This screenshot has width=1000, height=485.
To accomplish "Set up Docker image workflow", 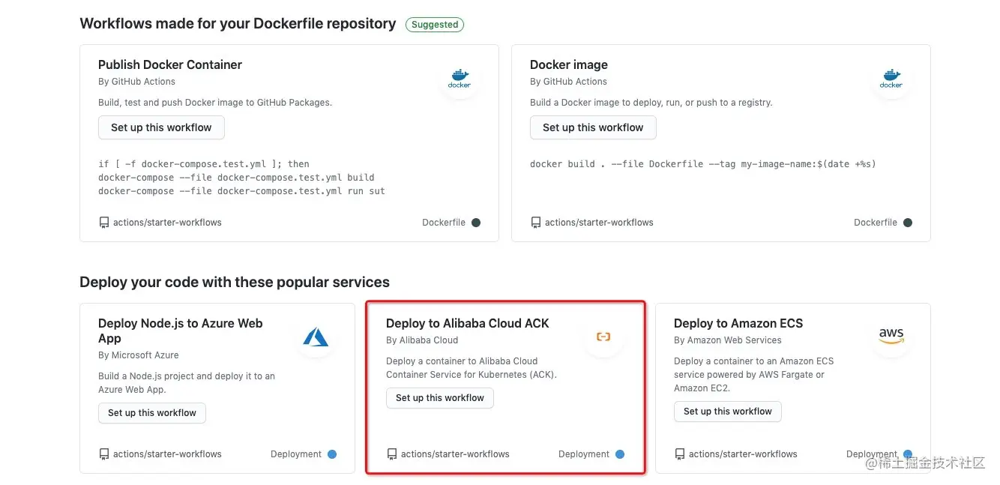I will (593, 127).
